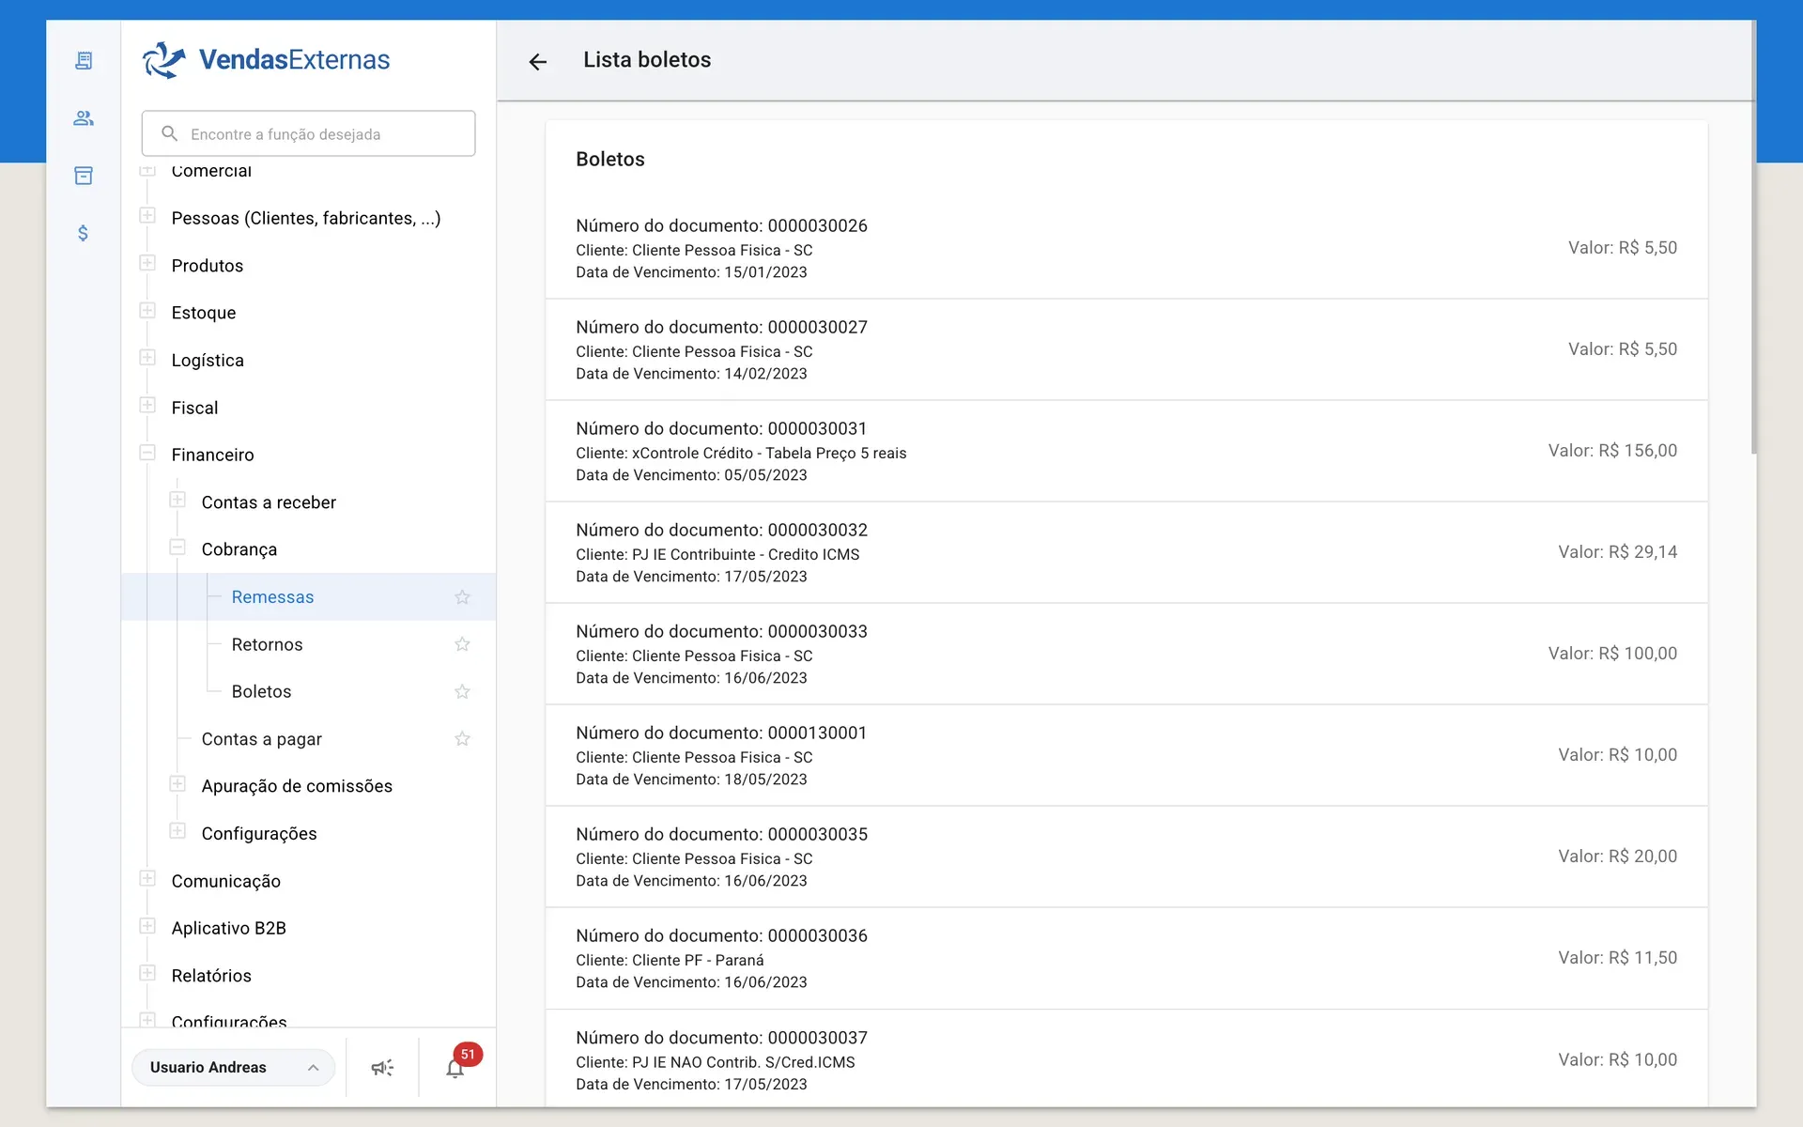Open the dollar sign icon in rail

click(x=84, y=233)
